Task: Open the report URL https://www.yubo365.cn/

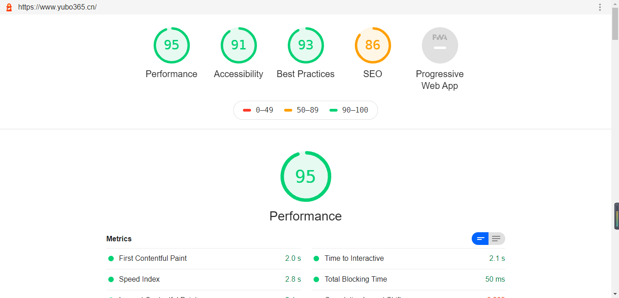Action: point(58,7)
